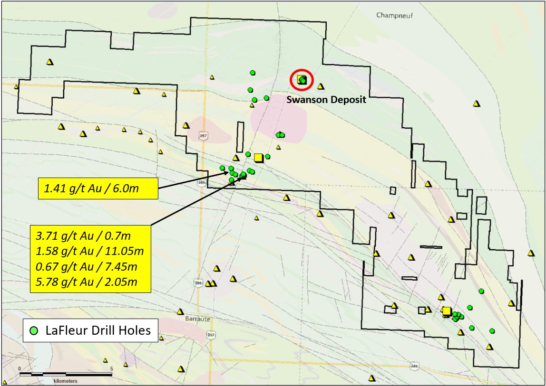Select the northernmost green drill hole marker
Screen dimensions: 546x386
click(x=253, y=72)
